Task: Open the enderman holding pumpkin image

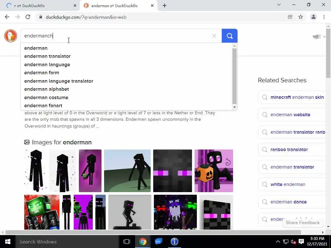Action: point(214,171)
